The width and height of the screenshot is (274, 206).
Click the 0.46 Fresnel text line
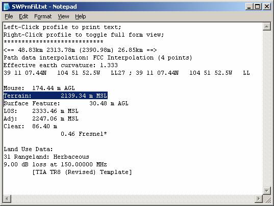pos(84,134)
